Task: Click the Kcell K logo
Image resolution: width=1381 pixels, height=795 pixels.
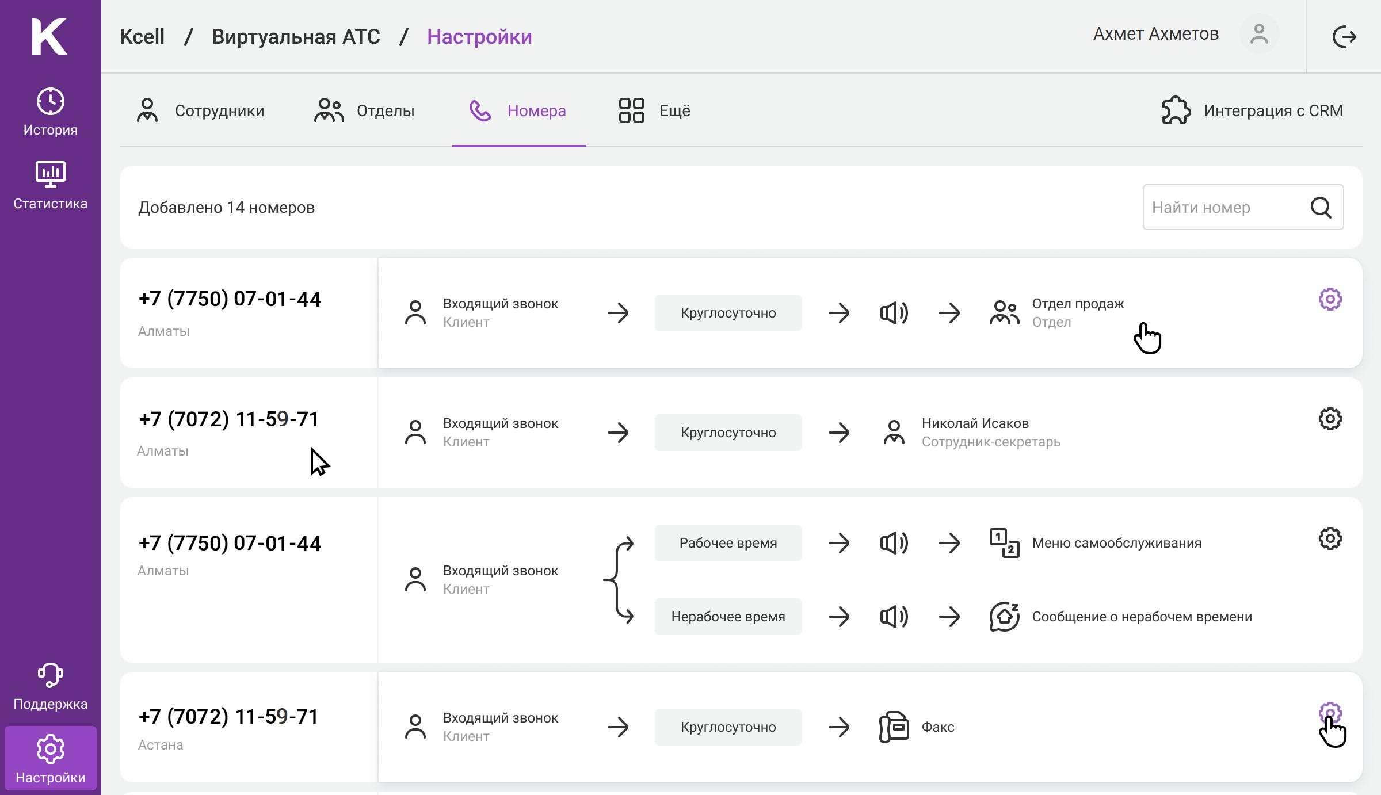Action: click(x=49, y=37)
